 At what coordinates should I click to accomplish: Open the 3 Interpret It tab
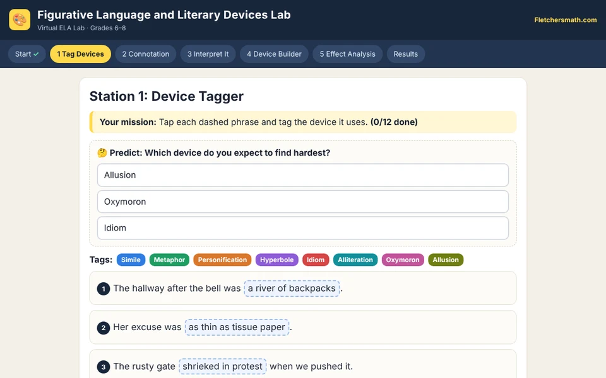[208, 54]
